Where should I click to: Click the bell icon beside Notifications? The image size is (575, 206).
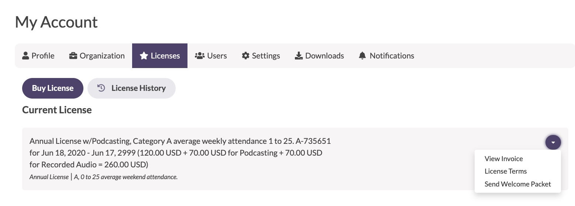[362, 56]
